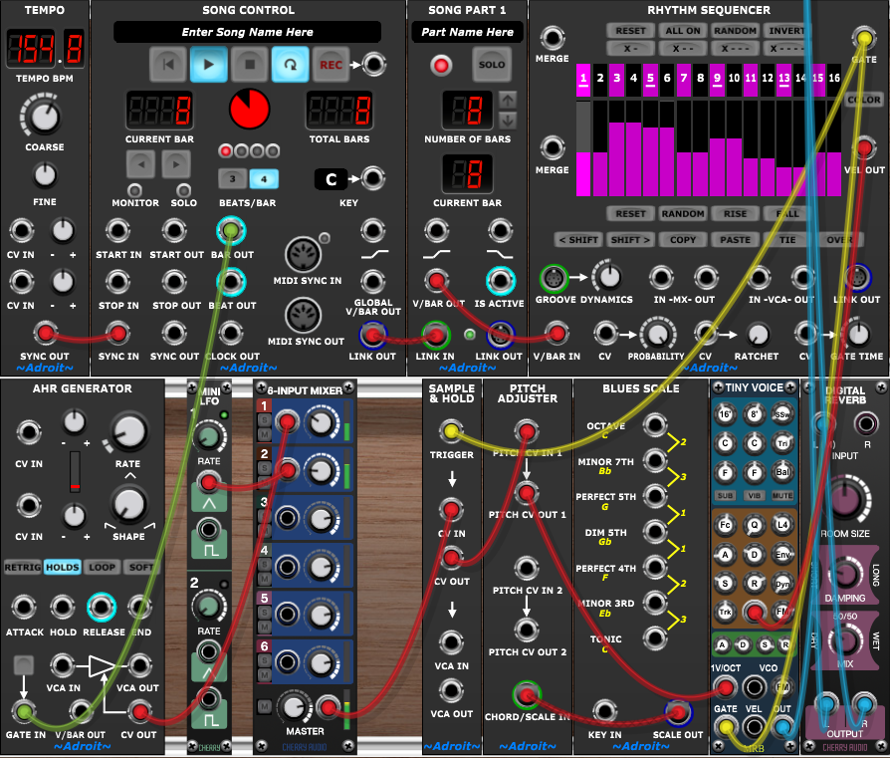This screenshot has height=758, width=890.
Task: Select 4 beats per bar
Action: [264, 179]
